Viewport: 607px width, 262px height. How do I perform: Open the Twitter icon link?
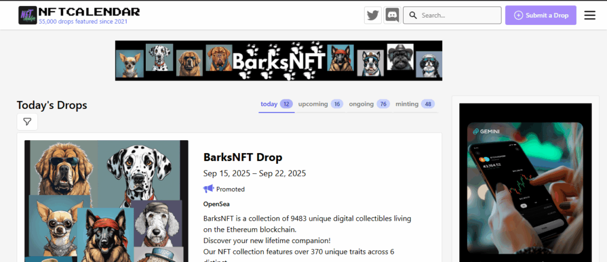pos(373,15)
